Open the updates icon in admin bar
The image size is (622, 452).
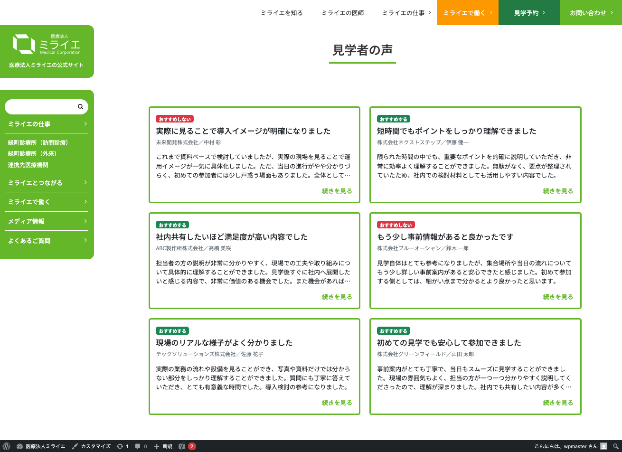point(123,446)
